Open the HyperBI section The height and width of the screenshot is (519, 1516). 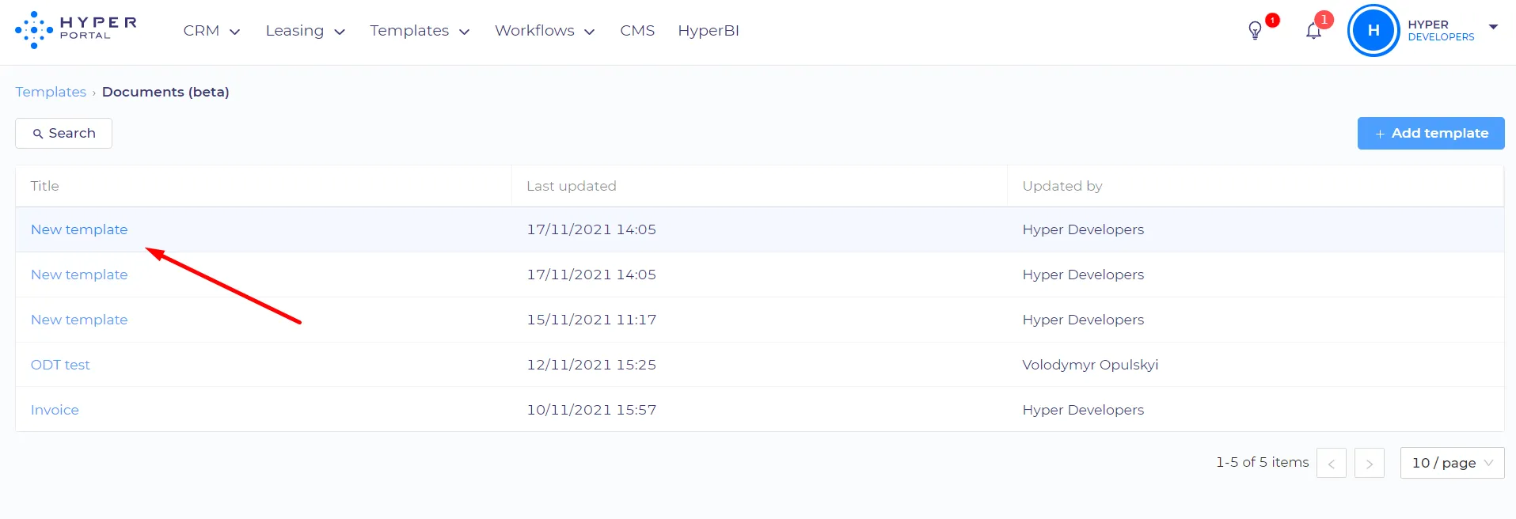[x=709, y=31]
